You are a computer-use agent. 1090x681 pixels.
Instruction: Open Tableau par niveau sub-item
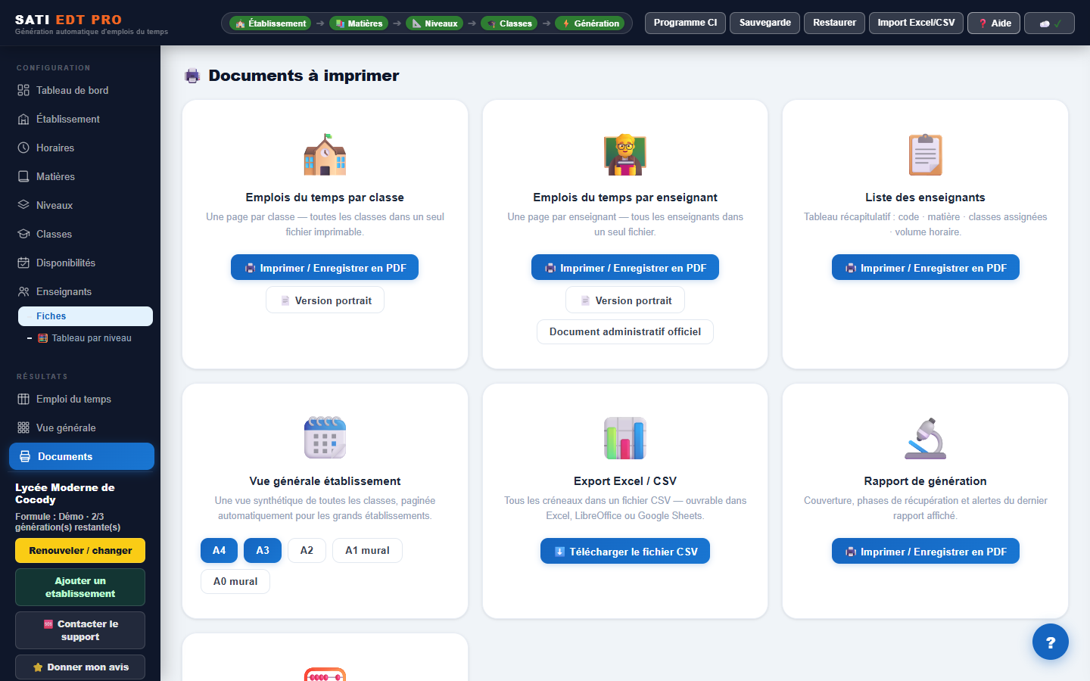[x=86, y=338]
